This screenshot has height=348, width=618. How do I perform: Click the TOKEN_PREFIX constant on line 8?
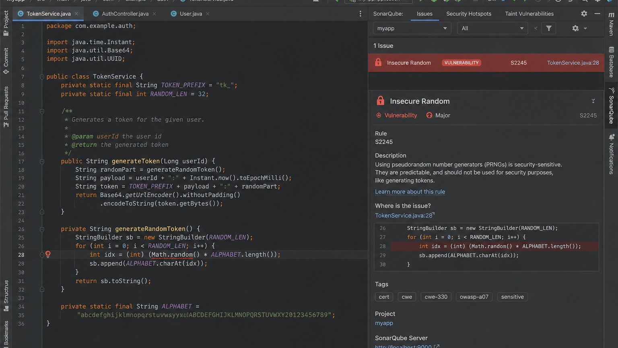[183, 85]
